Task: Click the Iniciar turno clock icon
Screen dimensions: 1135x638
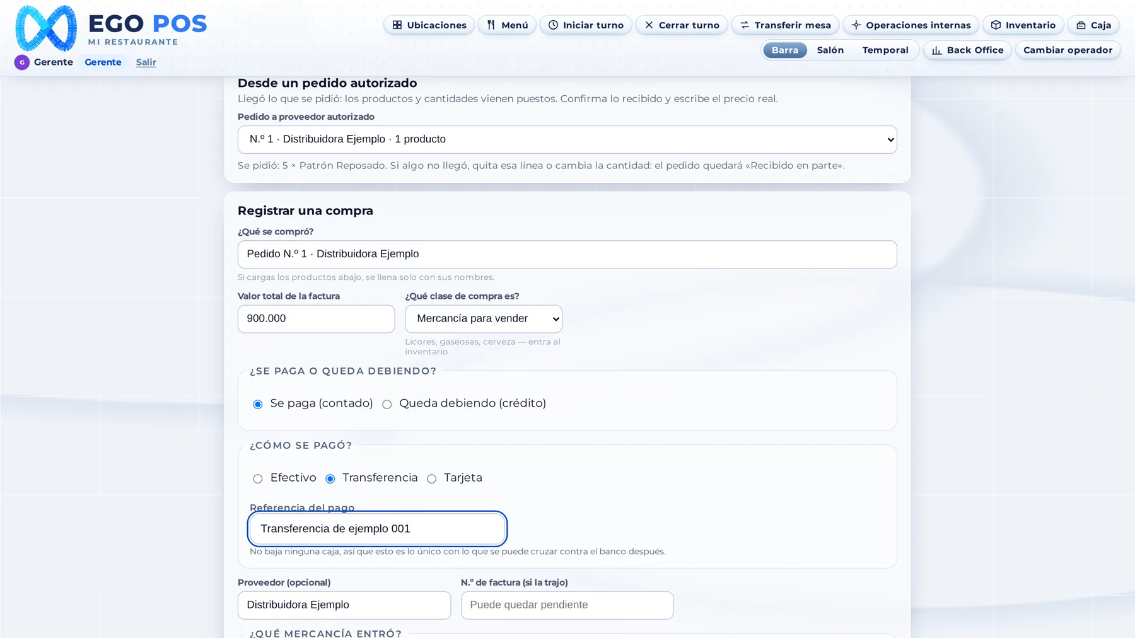Action: click(x=553, y=25)
